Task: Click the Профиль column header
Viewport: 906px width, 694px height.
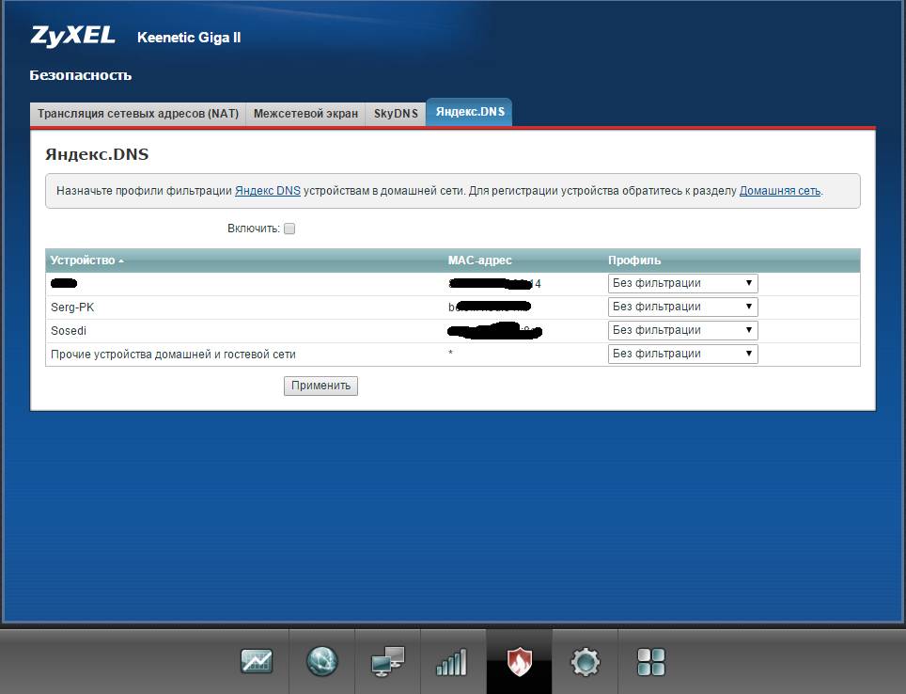Action: pyautogui.click(x=633, y=260)
